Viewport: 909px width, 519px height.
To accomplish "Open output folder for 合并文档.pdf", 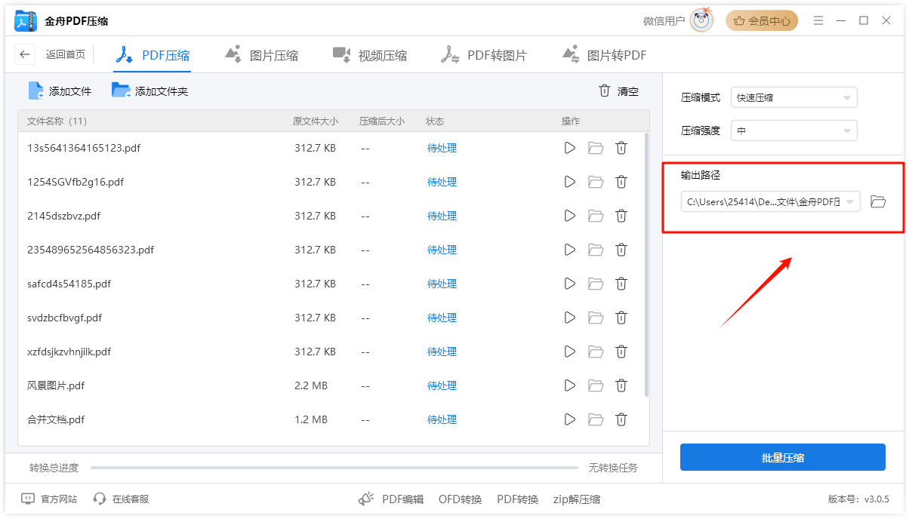I will 596,419.
